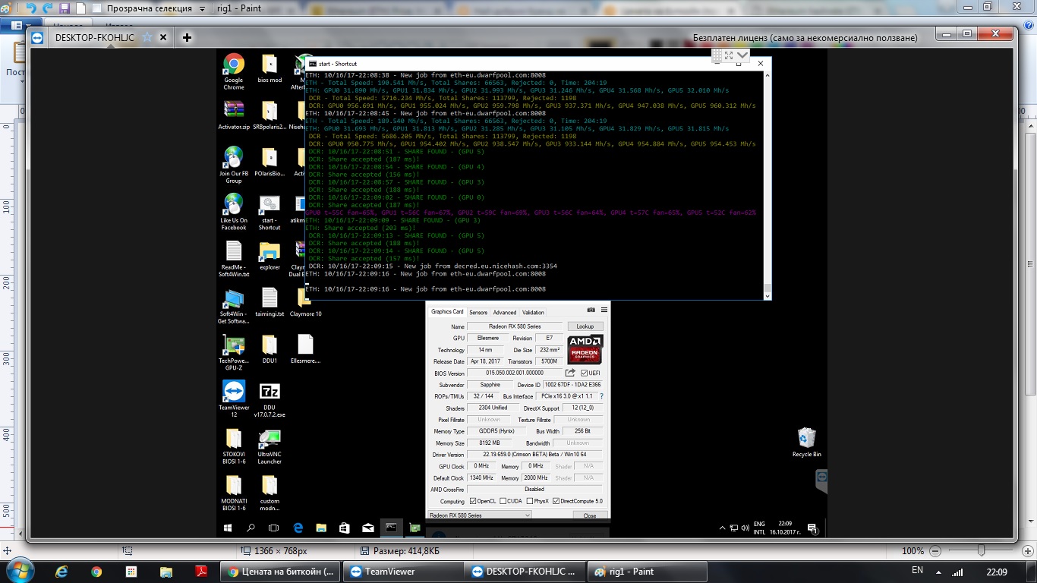Open remote Action Center notifications icon
Image resolution: width=1037 pixels, height=583 pixels.
click(x=812, y=528)
